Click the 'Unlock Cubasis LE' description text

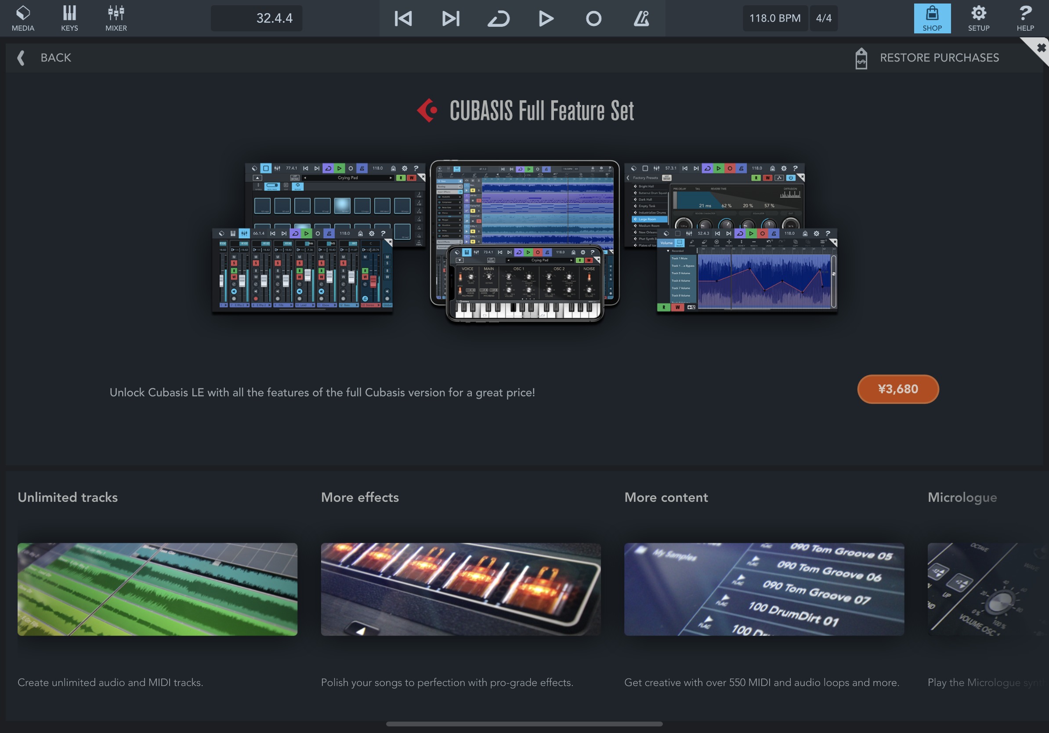[322, 392]
